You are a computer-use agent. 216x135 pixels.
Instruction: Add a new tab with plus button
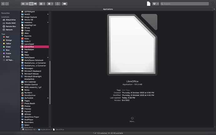tap(214, 9)
